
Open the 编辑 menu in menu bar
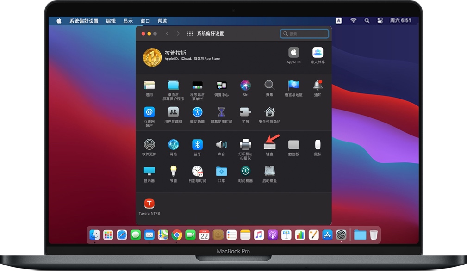[x=111, y=21]
